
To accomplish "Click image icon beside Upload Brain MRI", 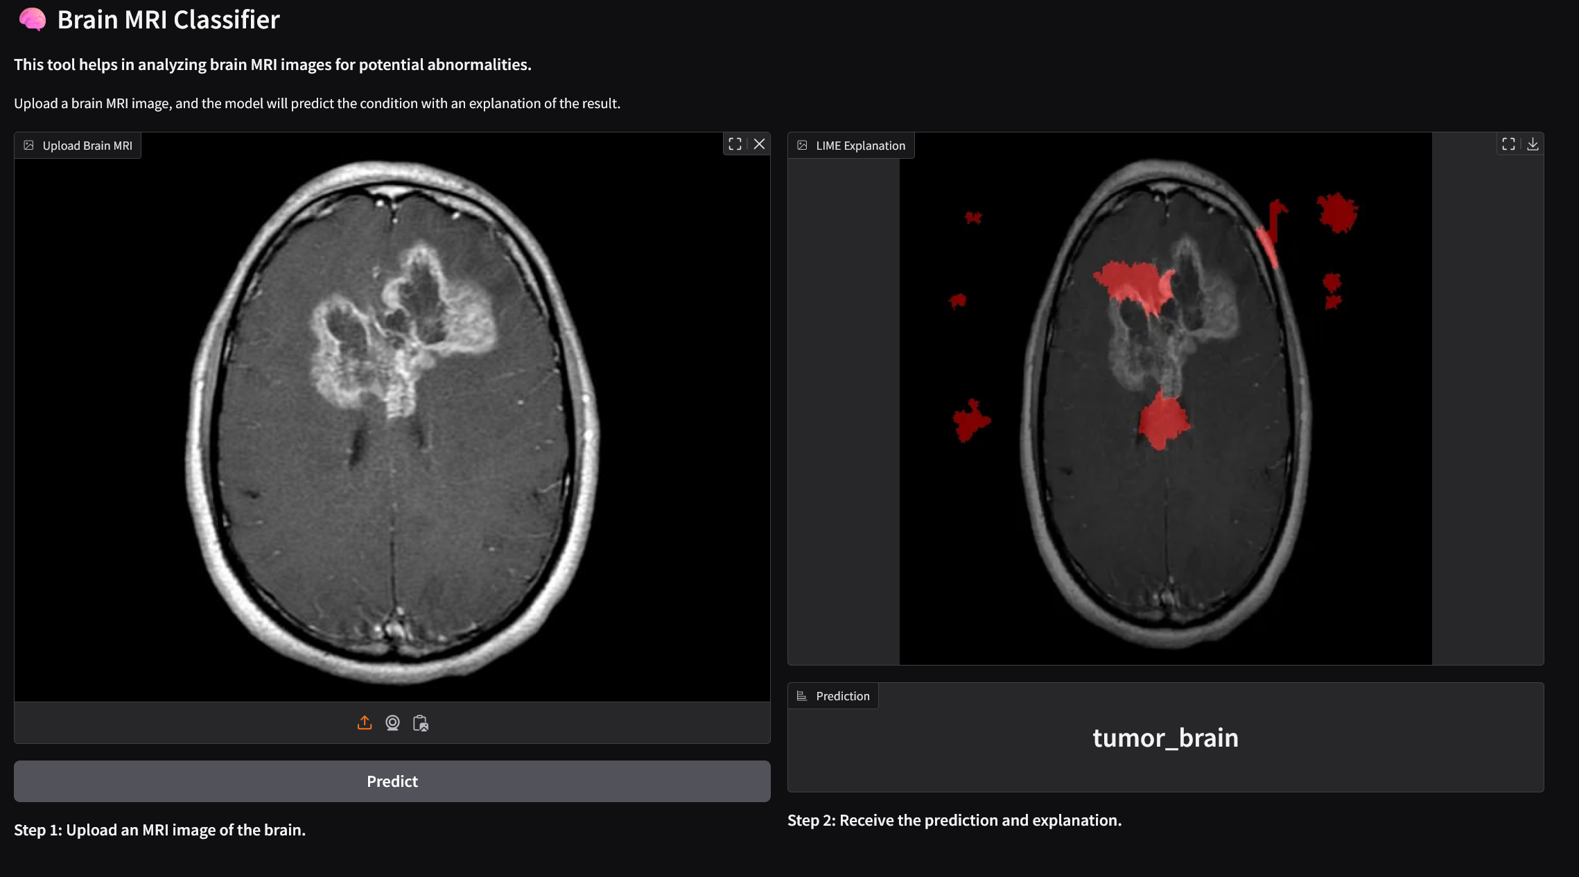I will point(29,146).
